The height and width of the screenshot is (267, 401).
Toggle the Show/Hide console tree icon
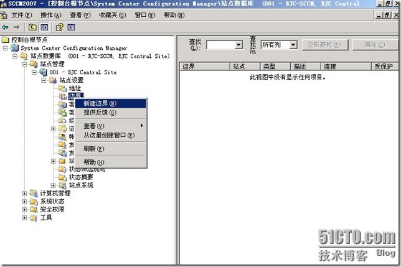coord(44,27)
